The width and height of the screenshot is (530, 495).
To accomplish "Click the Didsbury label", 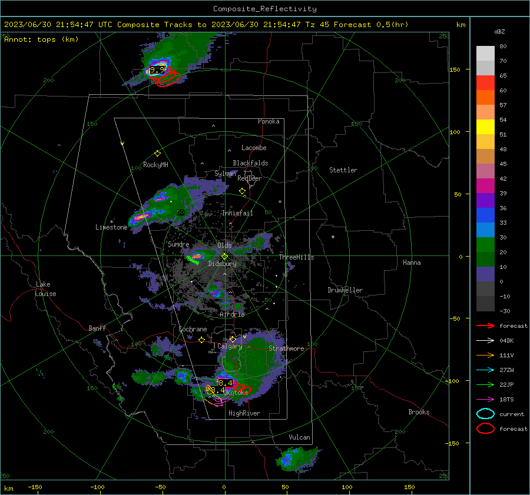I will pos(222,264).
